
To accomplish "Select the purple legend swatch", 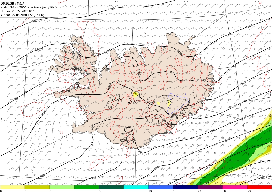I will click(x=210, y=187).
